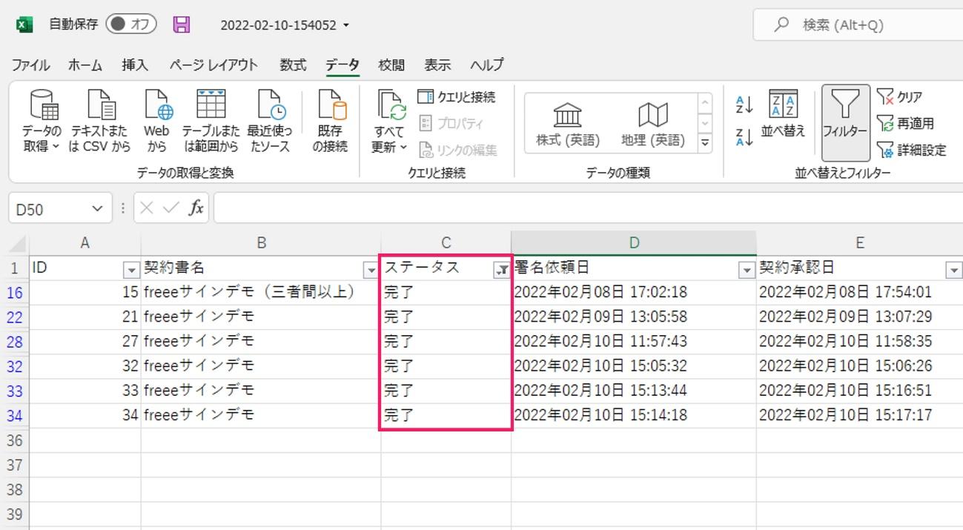Open 最近使ったソース

click(x=270, y=121)
